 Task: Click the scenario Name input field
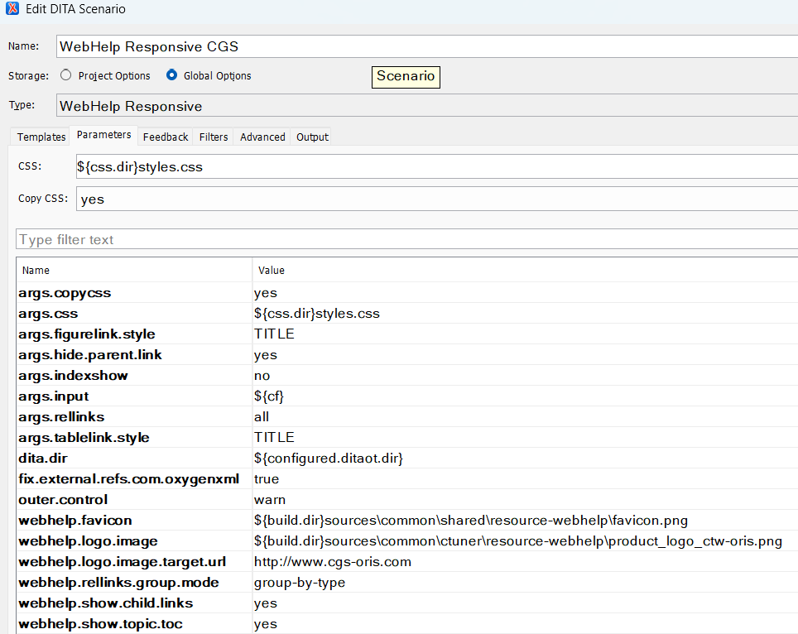tap(427, 46)
